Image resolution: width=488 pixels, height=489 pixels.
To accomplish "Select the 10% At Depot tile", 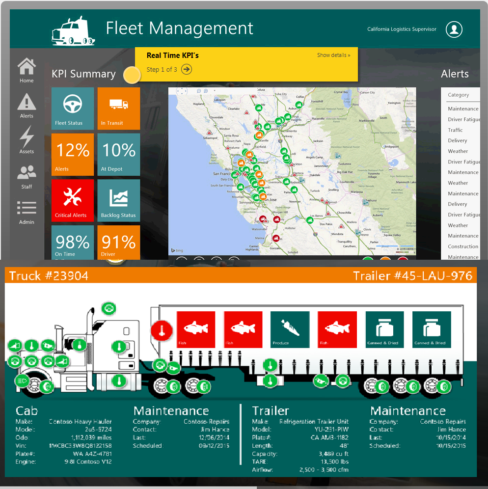I will click(118, 154).
